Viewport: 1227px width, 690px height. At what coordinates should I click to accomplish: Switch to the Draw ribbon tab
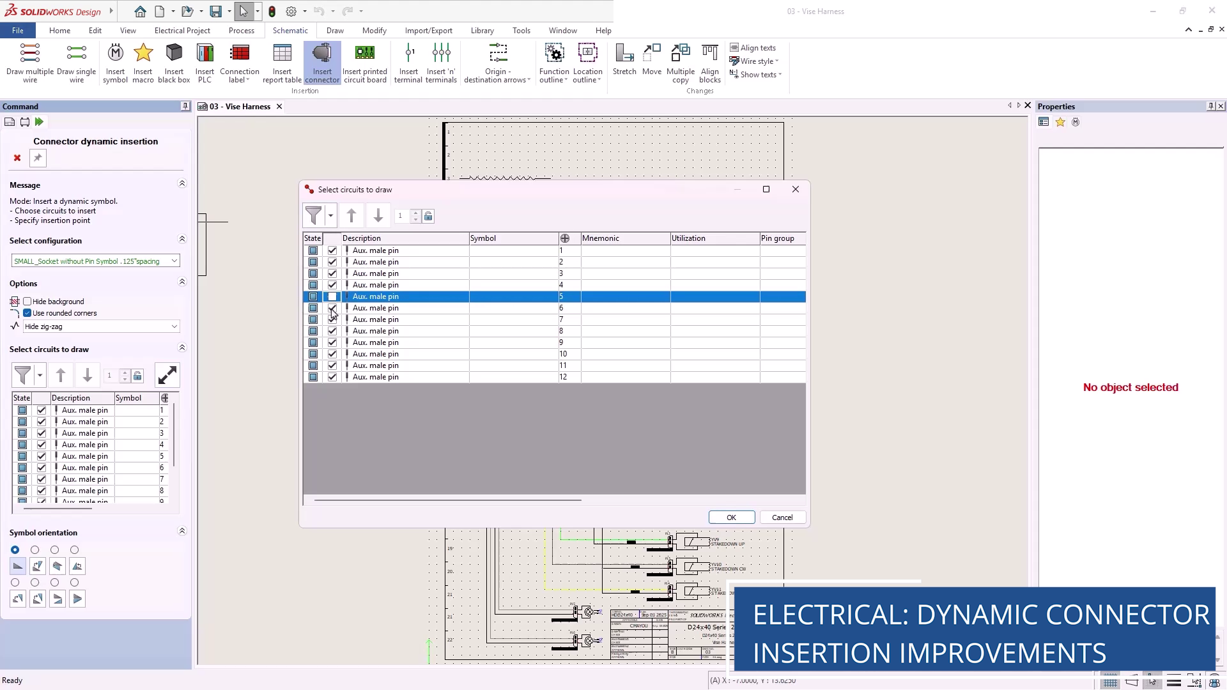(x=335, y=31)
